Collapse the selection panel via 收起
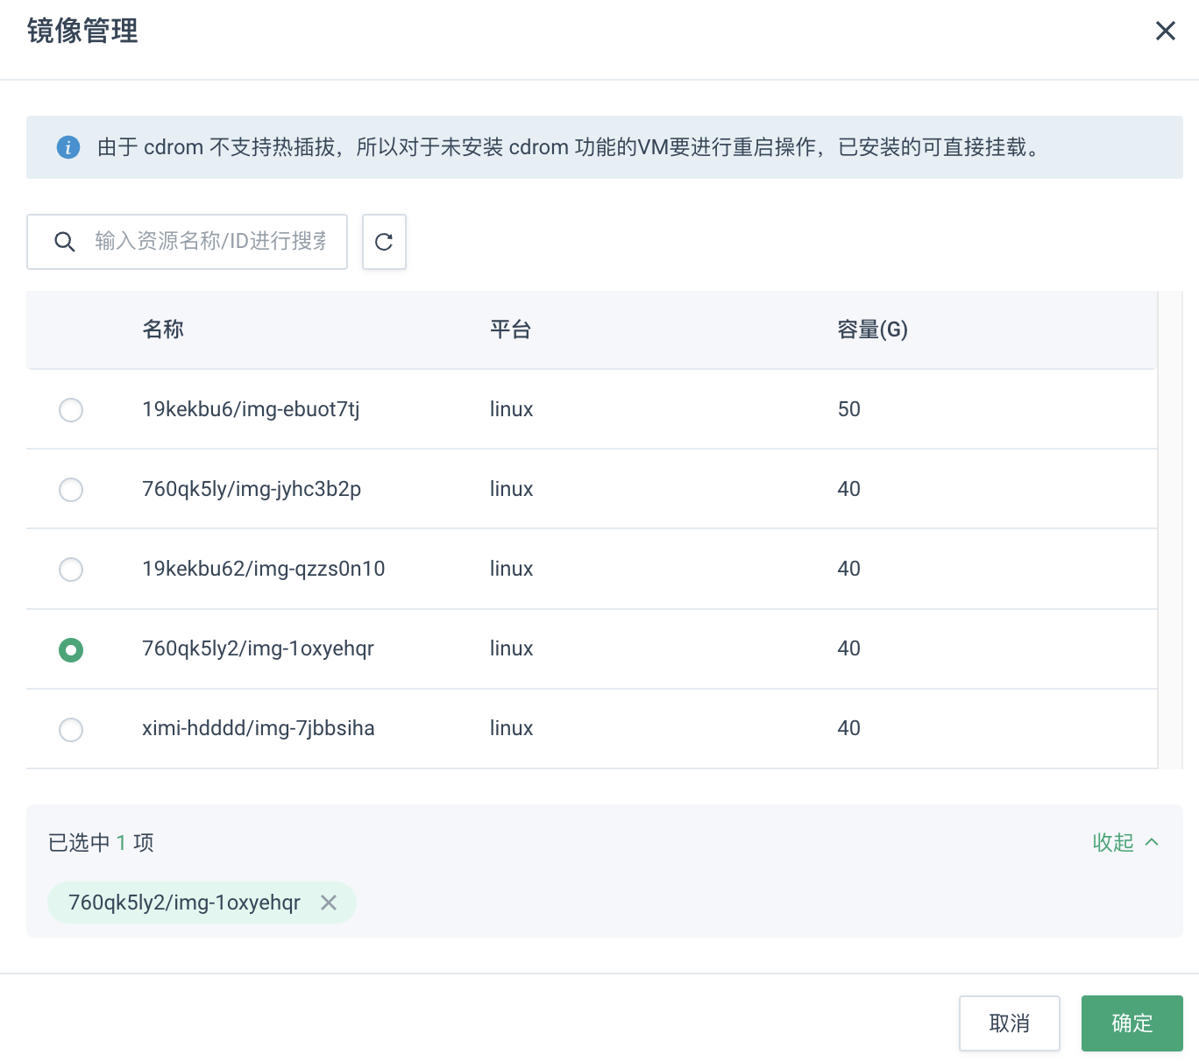Viewport: 1199px width, 1062px height. click(1113, 842)
